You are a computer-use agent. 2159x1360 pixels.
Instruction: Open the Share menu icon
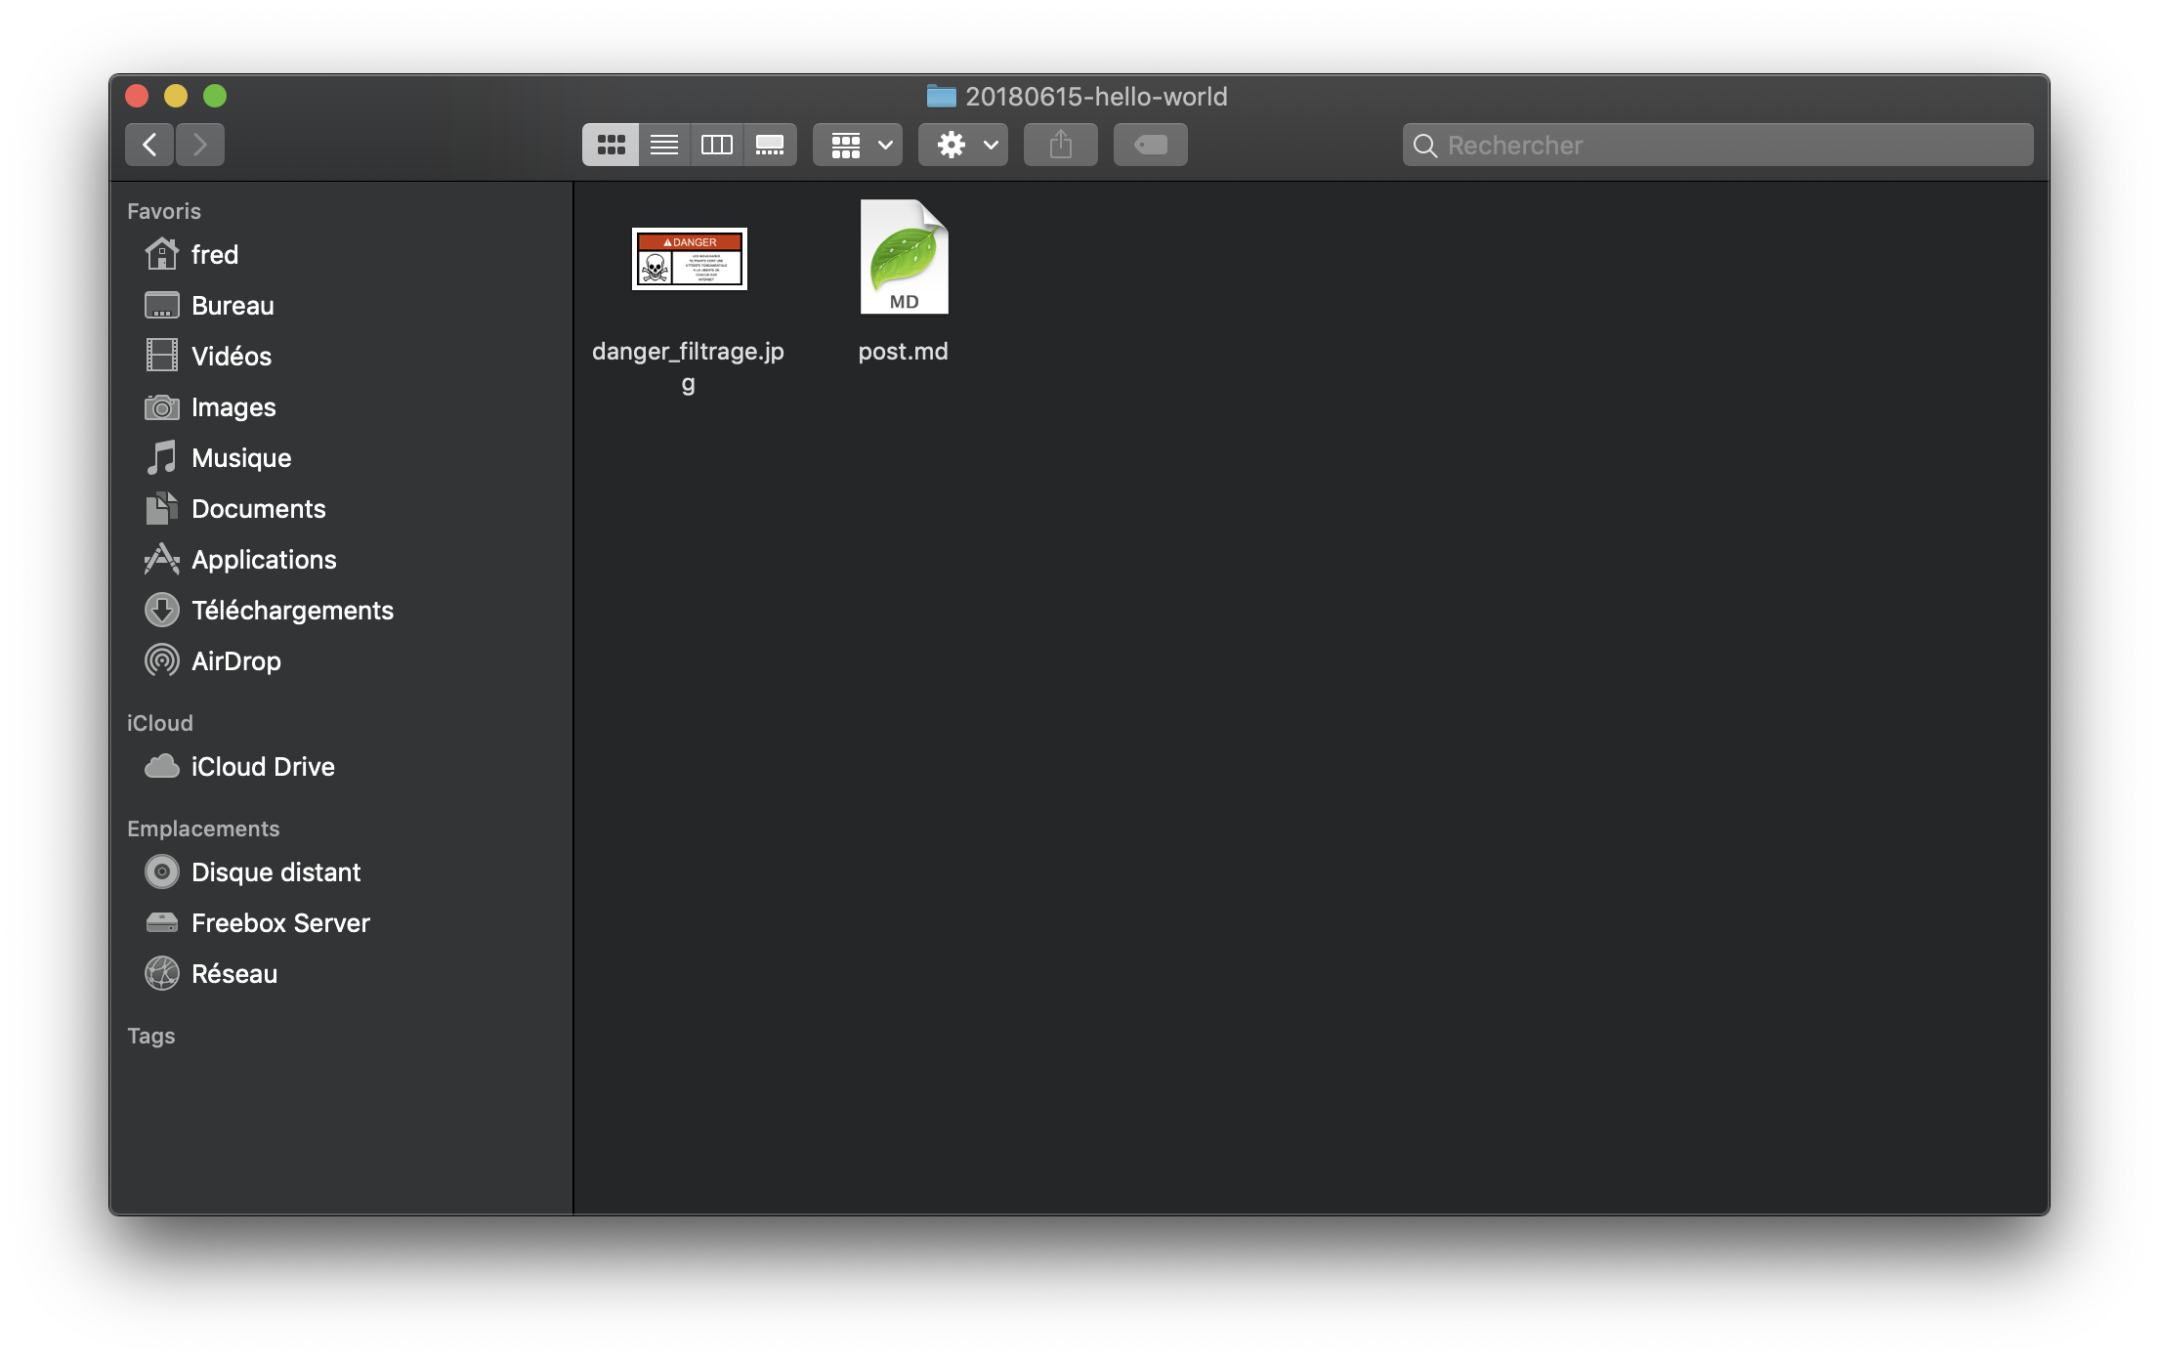1060,144
